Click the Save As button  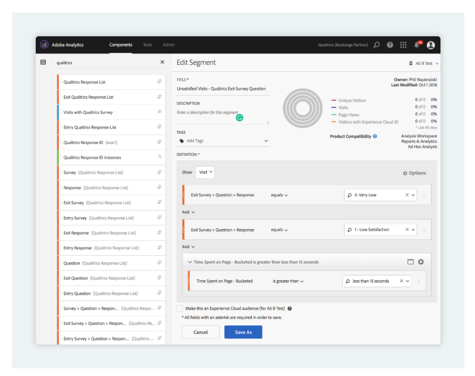(x=243, y=332)
